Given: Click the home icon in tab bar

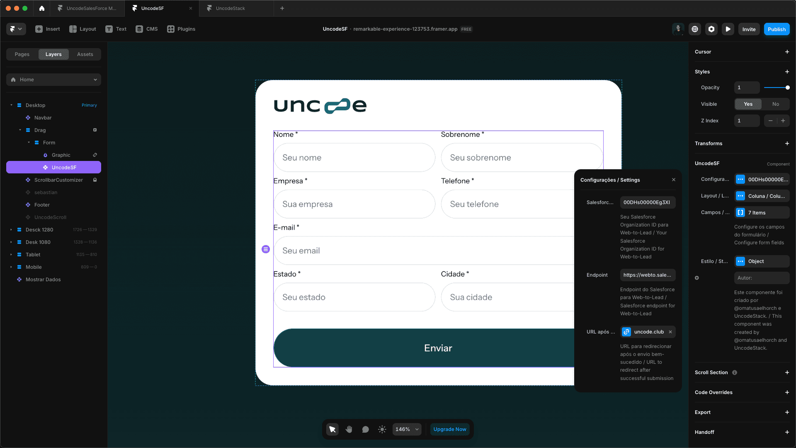Looking at the screenshot, I should click(42, 8).
